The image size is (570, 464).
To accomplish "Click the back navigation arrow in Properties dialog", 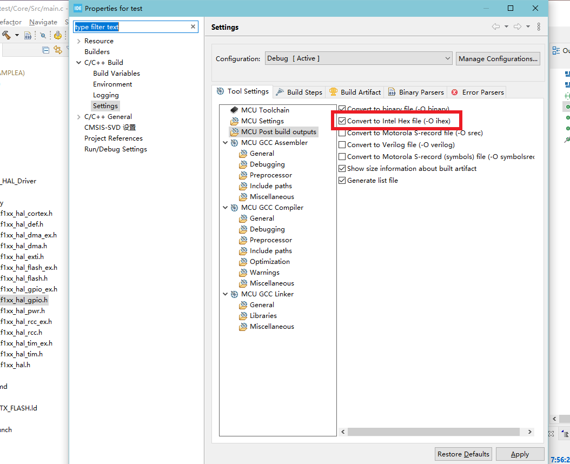I will coord(496,26).
